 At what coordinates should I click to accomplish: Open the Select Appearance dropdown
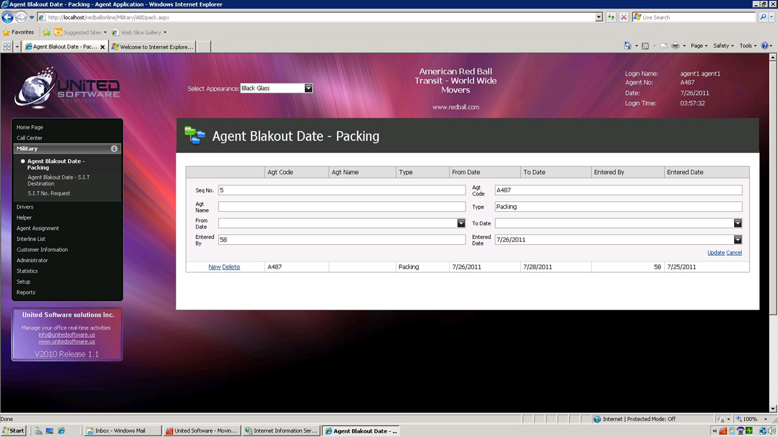pyautogui.click(x=308, y=88)
